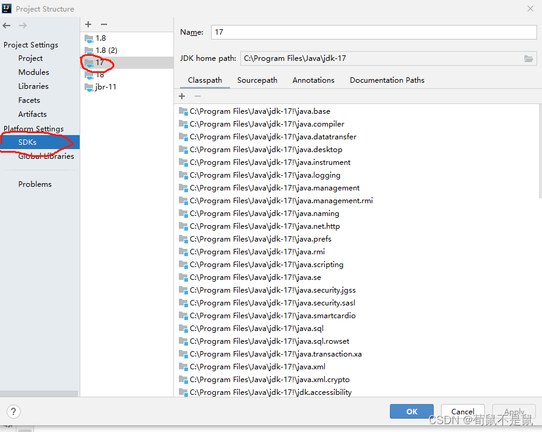Select Modules under Project Settings
542x432 pixels.
(33, 72)
